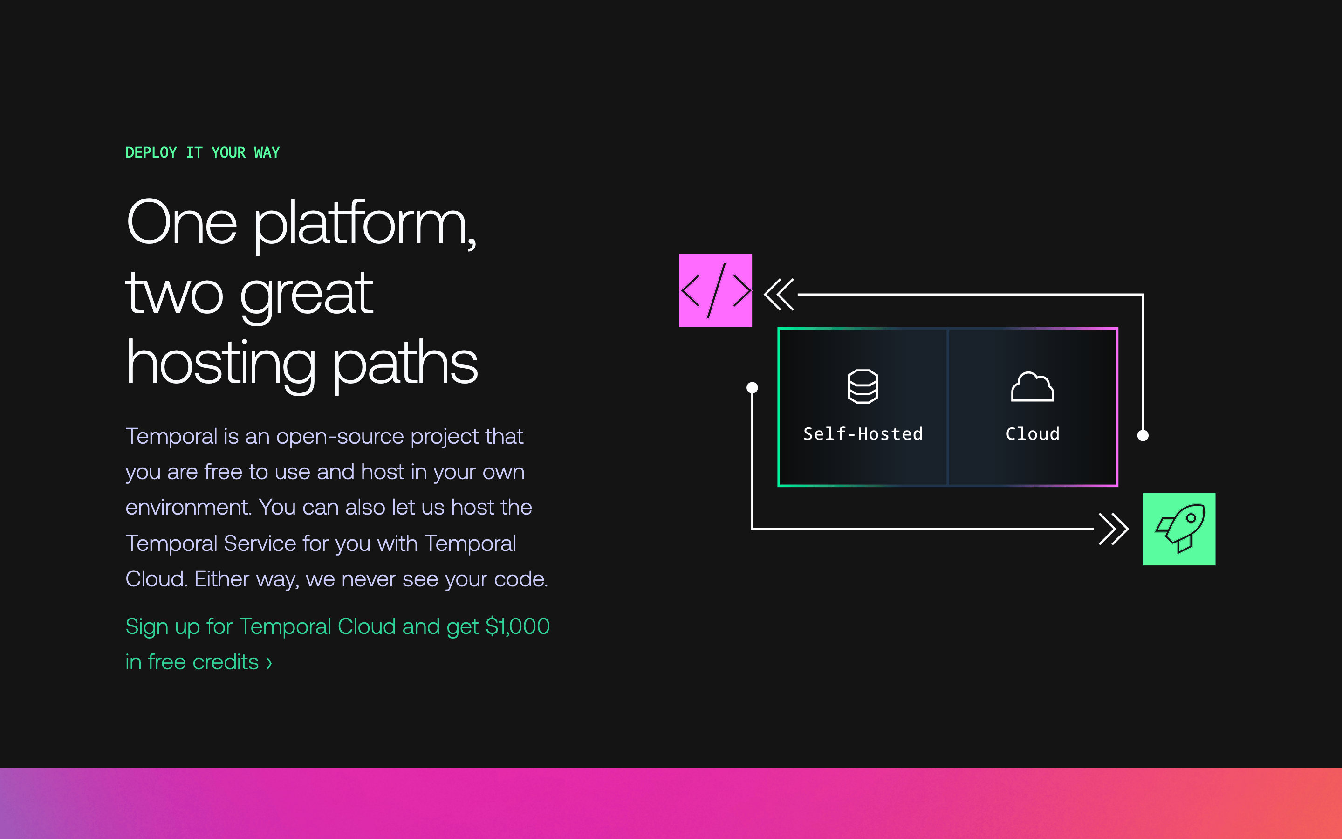Select the Self-Hosted database icon
Image resolution: width=1342 pixels, height=839 pixels.
click(x=863, y=386)
